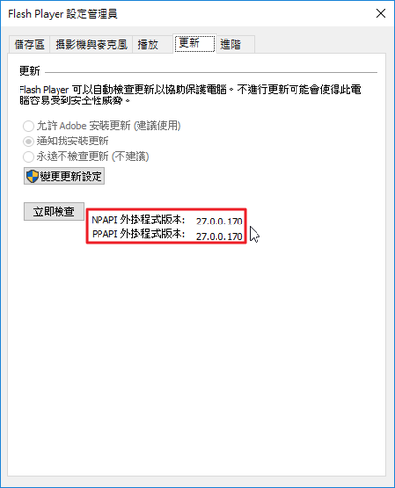Viewport: 395px width, 488px height.
Task: Click the 更新 section heading
Action: (x=29, y=71)
